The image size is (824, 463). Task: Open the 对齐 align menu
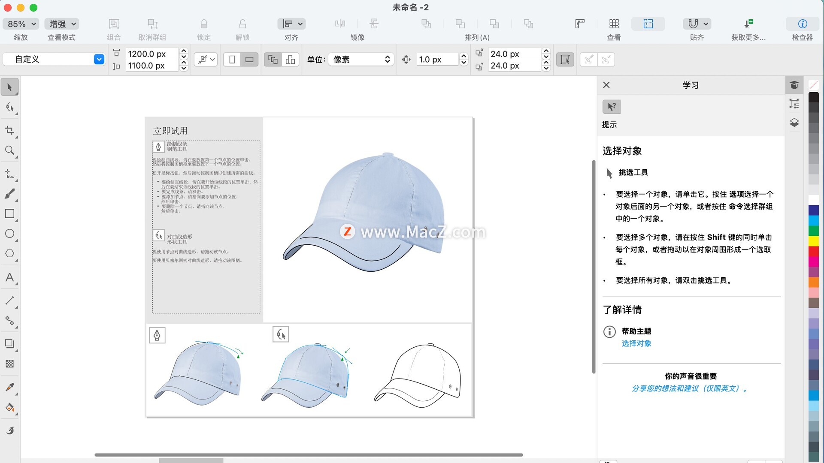pos(291,24)
